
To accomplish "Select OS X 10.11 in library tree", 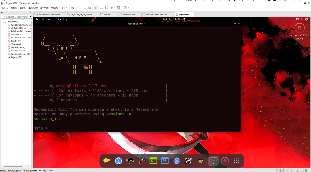I will (16, 41).
